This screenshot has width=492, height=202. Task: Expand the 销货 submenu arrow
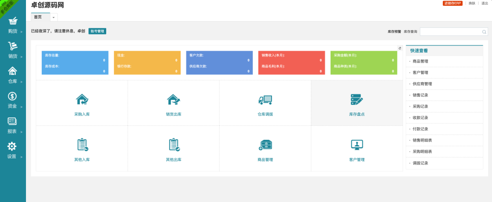21,57
